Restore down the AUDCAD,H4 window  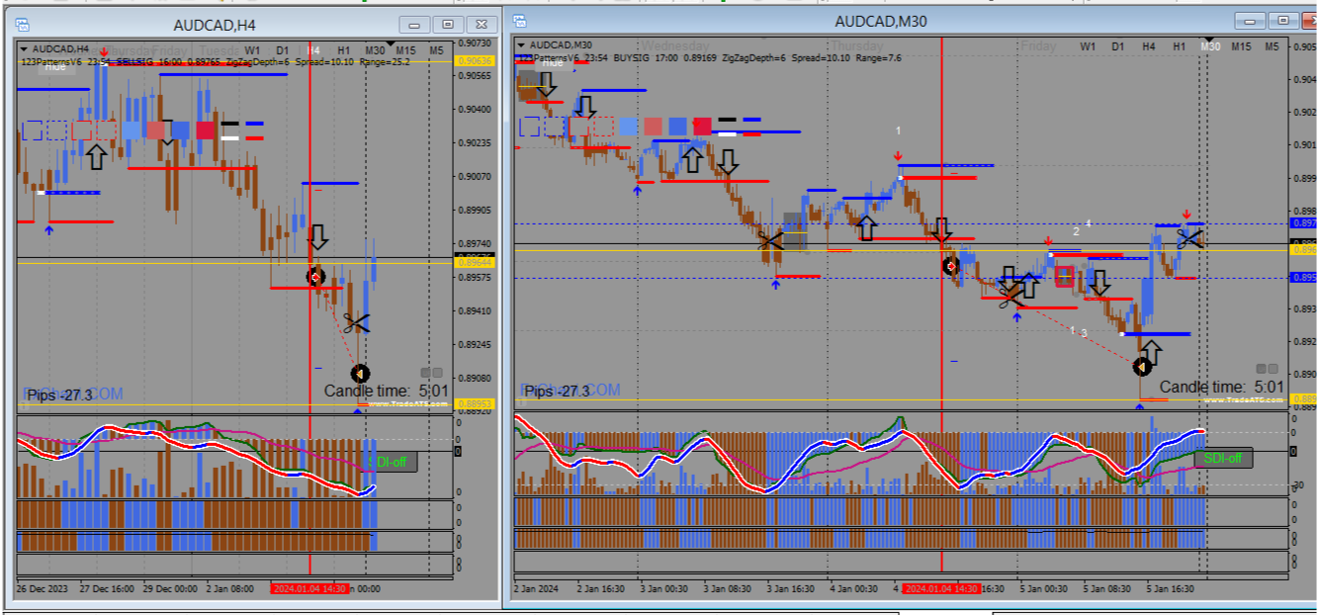(448, 25)
